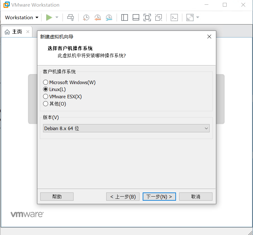Close the 新建虚拟机向导 dialog
The height and width of the screenshot is (235, 253).
pyautogui.click(x=209, y=37)
